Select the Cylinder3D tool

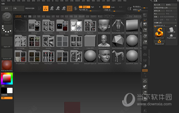tap(171, 30)
